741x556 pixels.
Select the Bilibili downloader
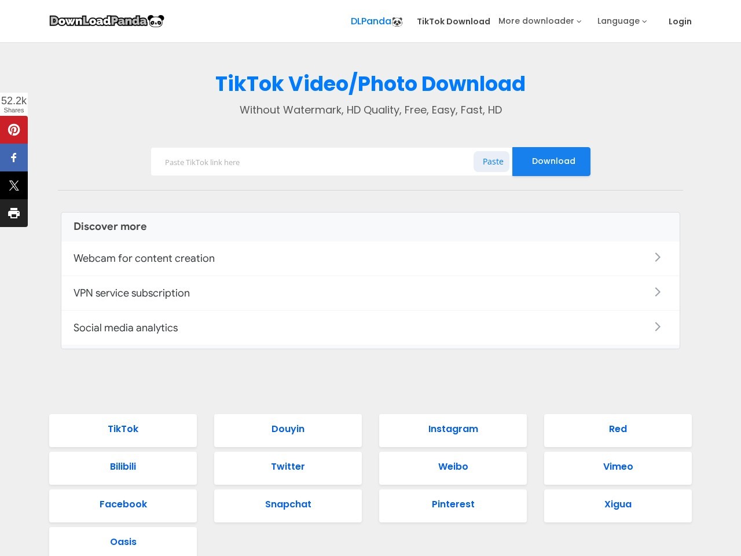tap(123, 467)
